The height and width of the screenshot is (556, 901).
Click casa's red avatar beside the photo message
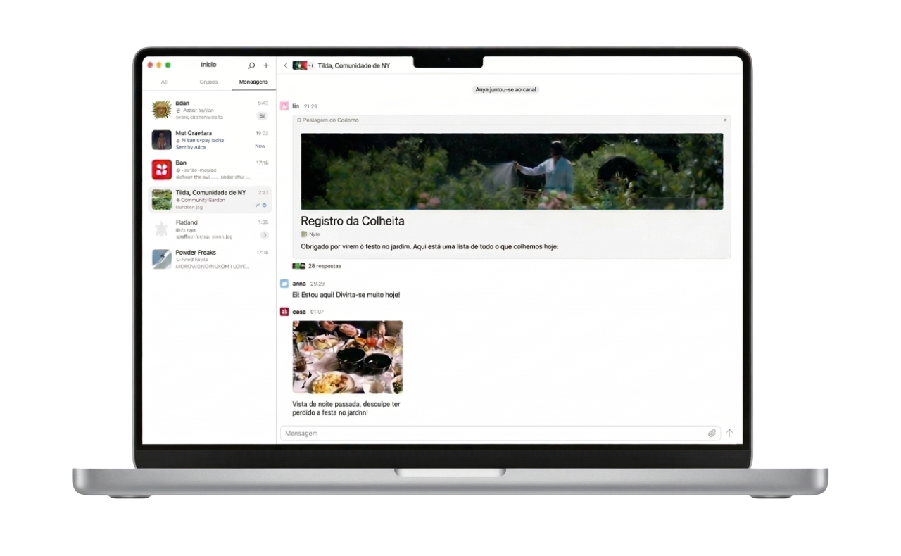[x=284, y=311]
